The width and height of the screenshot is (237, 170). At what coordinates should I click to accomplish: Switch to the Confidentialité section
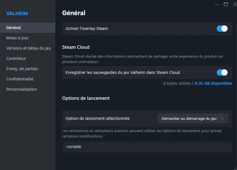pyautogui.click(x=28, y=79)
